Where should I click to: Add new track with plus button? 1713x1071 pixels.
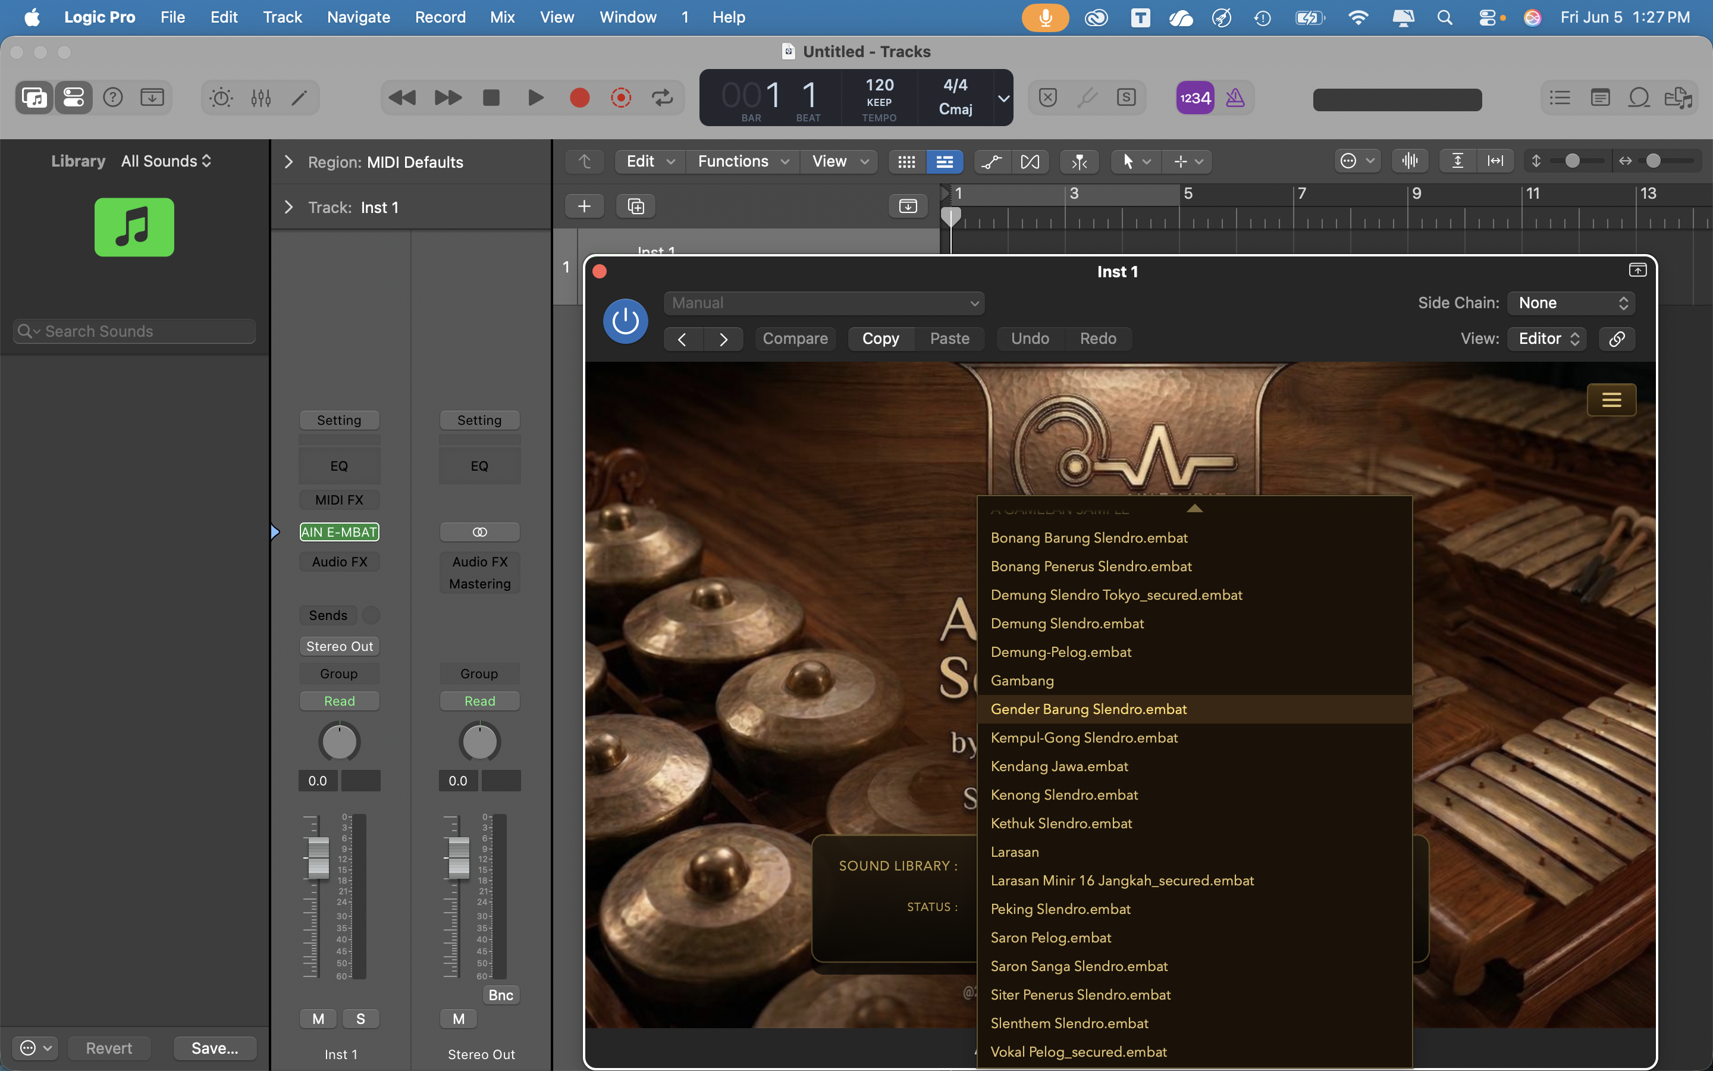pyautogui.click(x=584, y=206)
